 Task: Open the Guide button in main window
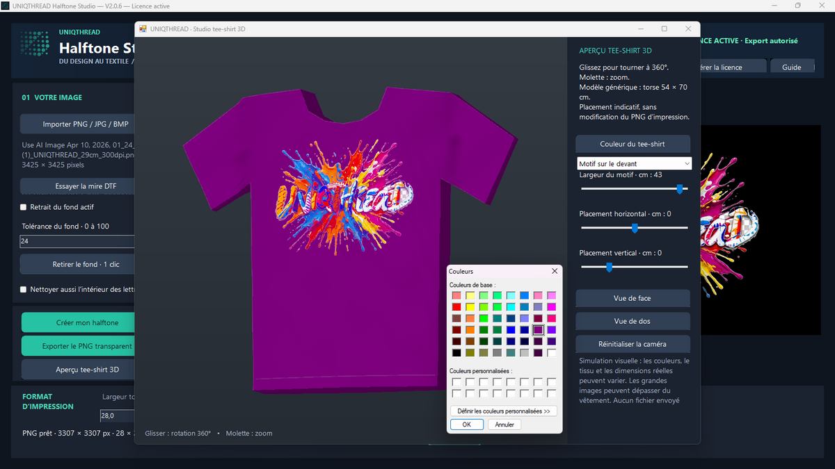(792, 67)
